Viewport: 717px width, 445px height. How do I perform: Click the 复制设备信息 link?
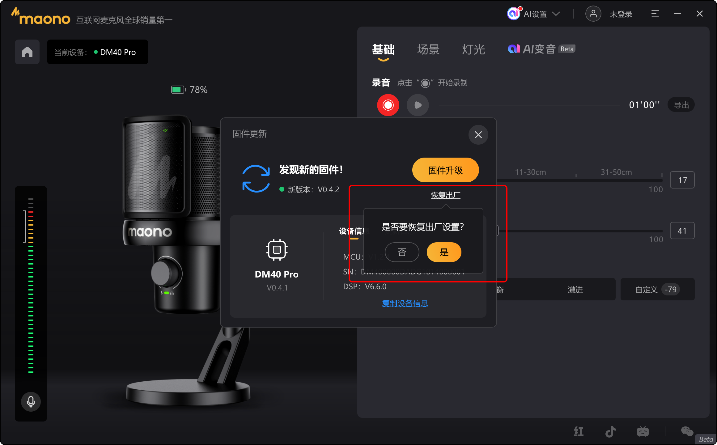coord(405,303)
